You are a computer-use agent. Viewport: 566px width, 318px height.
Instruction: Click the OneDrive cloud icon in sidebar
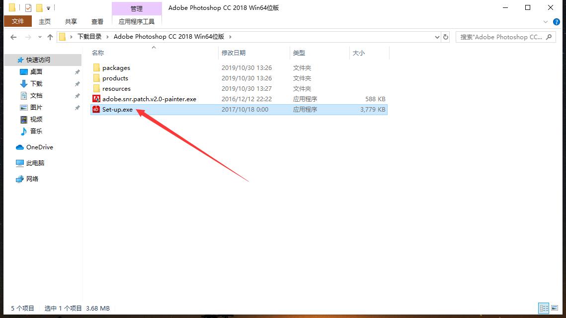[x=19, y=147]
